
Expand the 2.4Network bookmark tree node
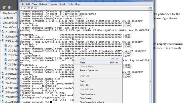coord(1,74)
